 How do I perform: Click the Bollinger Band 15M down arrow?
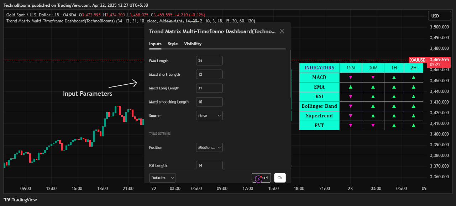click(351, 106)
